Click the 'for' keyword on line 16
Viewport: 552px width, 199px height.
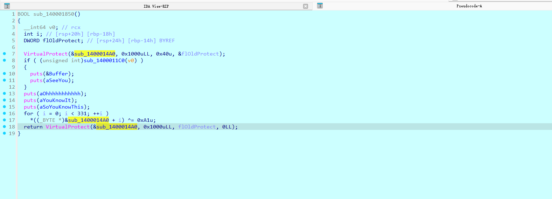click(x=28, y=113)
